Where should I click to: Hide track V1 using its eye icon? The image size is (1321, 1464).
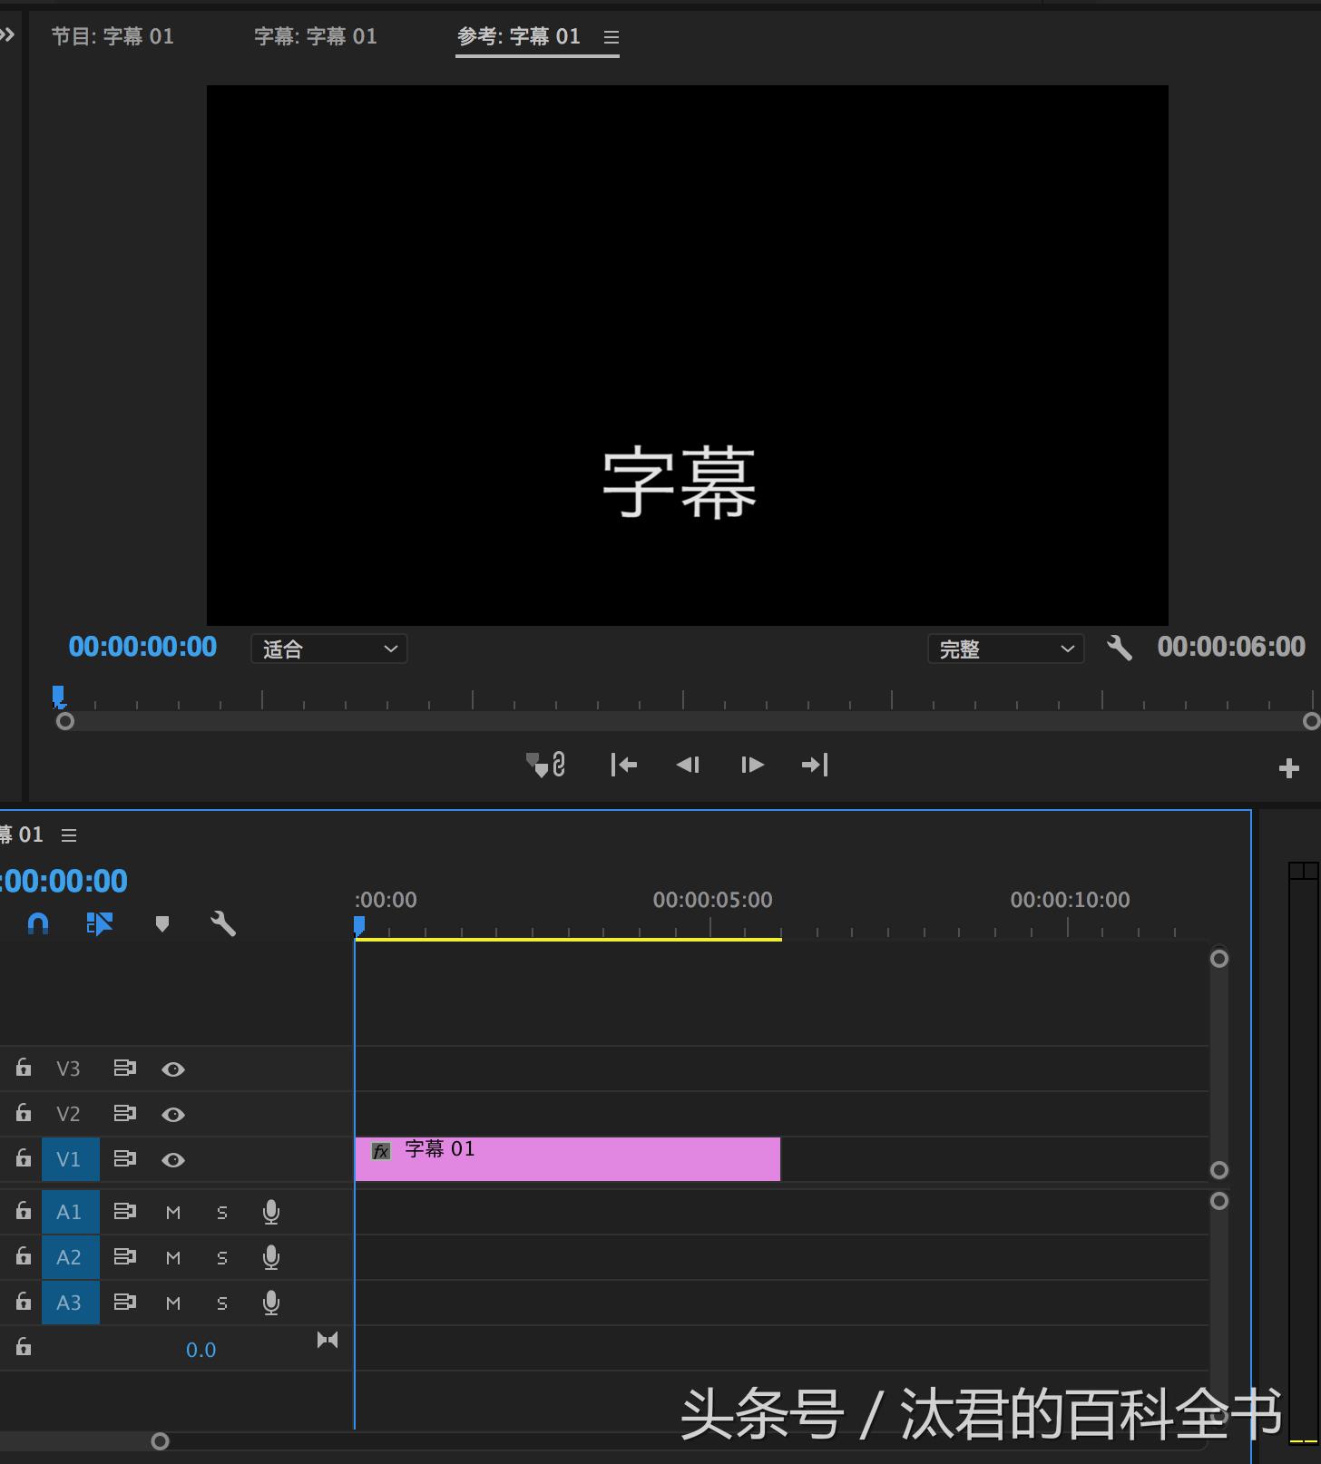click(173, 1160)
